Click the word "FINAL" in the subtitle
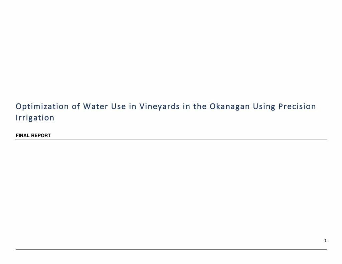This screenshot has height=264, width=342. point(23,136)
